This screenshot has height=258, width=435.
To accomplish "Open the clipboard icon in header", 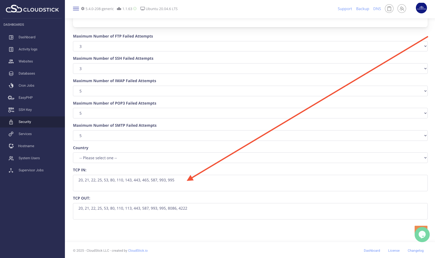I will coord(389,9).
